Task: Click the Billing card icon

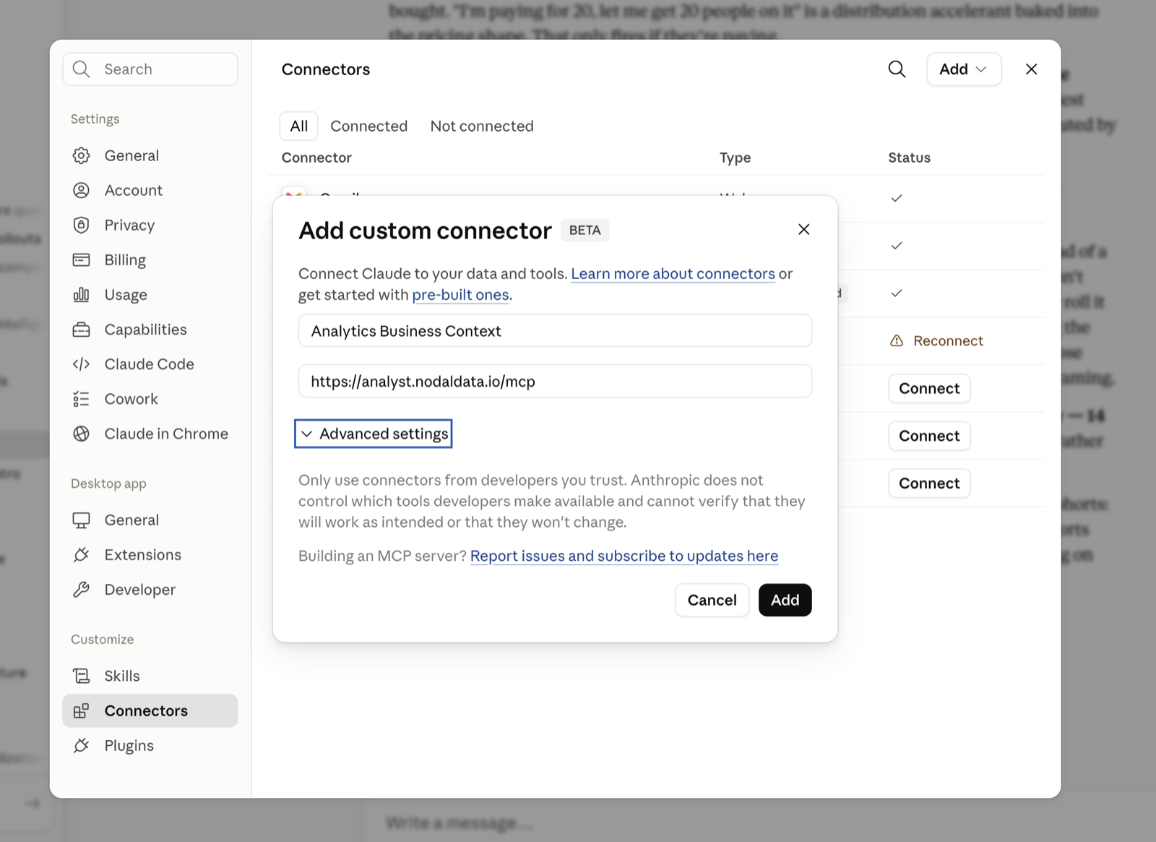Action: [x=82, y=259]
